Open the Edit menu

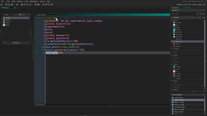click(x=8, y=1)
